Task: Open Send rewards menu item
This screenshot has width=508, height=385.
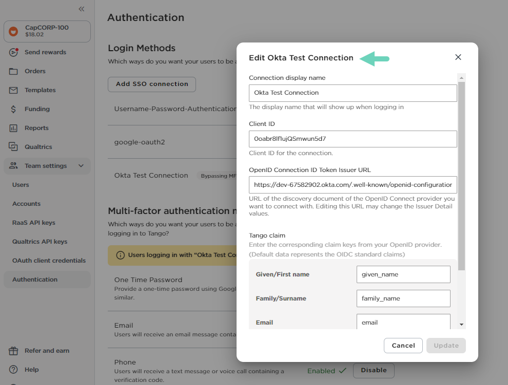Action: (45, 52)
